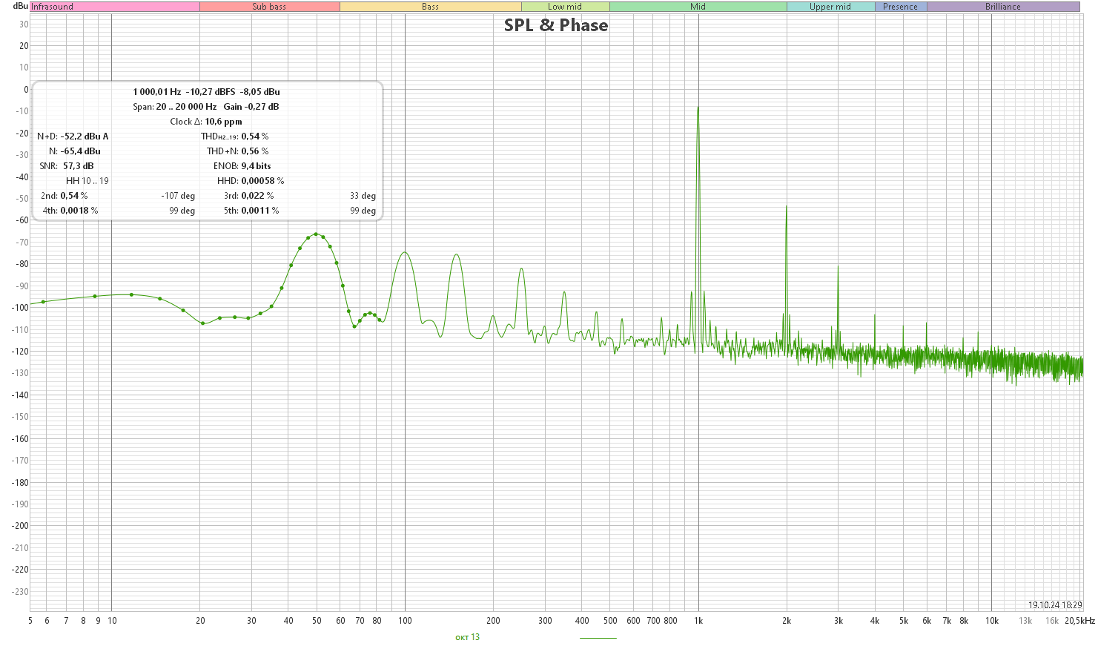Image resolution: width=1098 pixels, height=649 pixels.
Task: Click the 3 kHz third harmonic peak
Action: [838, 266]
